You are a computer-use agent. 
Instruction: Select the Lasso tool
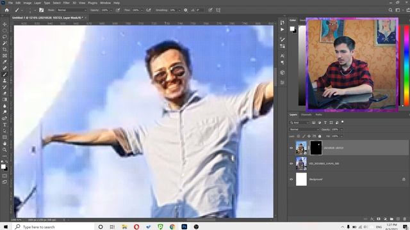(4, 36)
